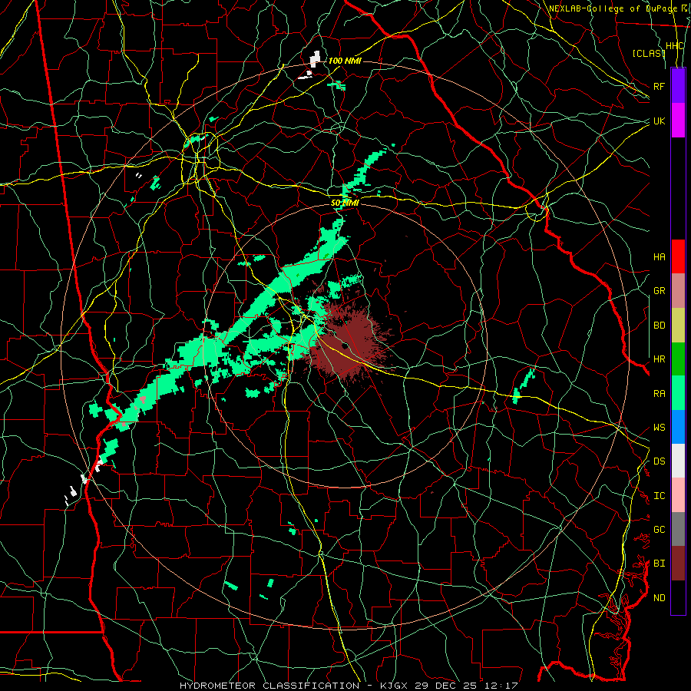
Task: Click the purple RF legend color block
Action: pyautogui.click(x=678, y=86)
